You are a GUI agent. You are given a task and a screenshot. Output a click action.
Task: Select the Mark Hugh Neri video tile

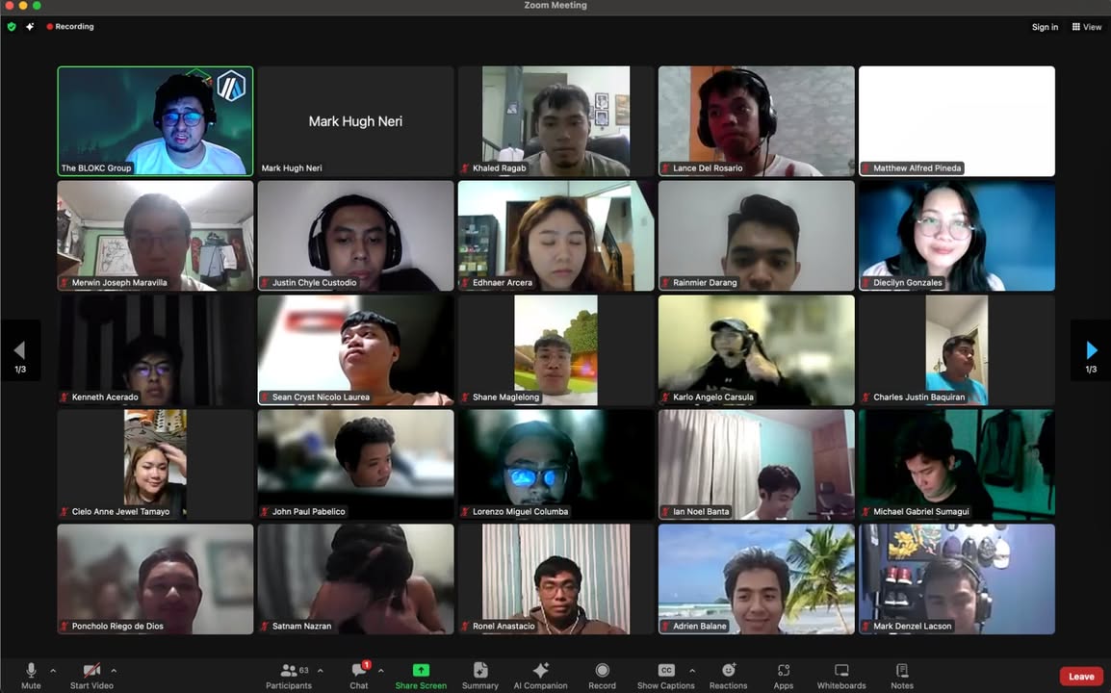(x=355, y=121)
